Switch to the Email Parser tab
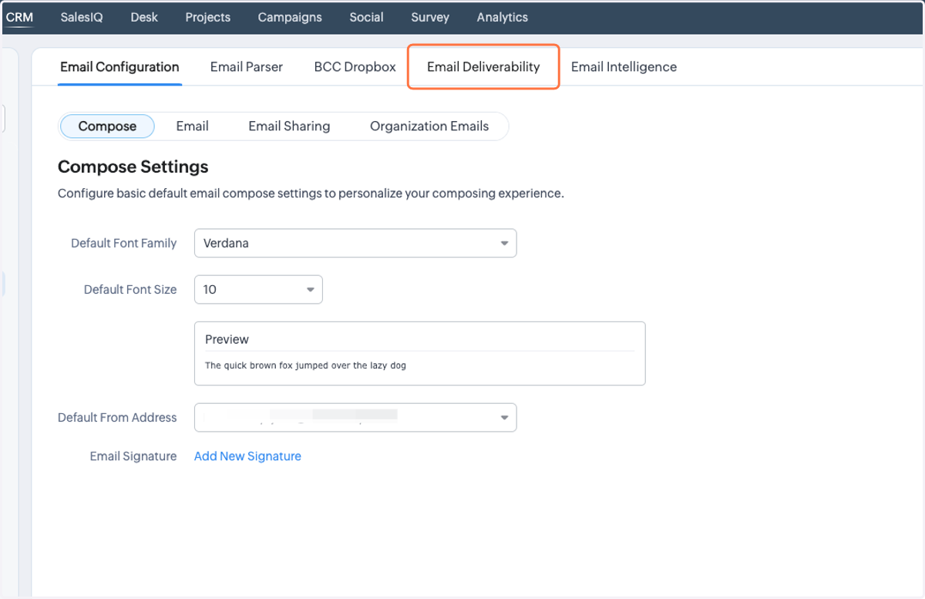The image size is (925, 599). coord(247,67)
